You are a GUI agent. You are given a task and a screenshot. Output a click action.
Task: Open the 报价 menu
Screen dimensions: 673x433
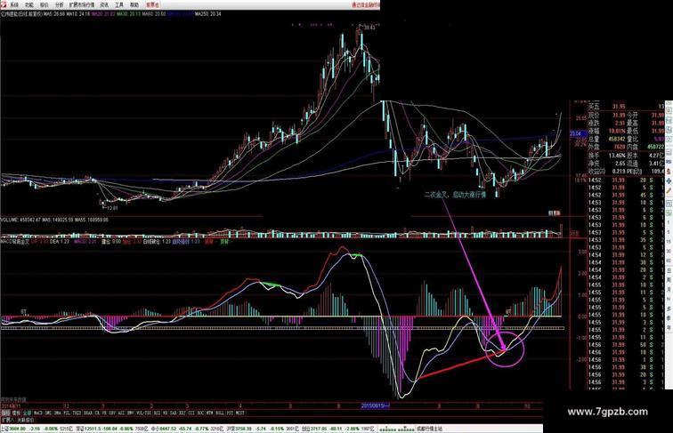(x=45, y=4)
